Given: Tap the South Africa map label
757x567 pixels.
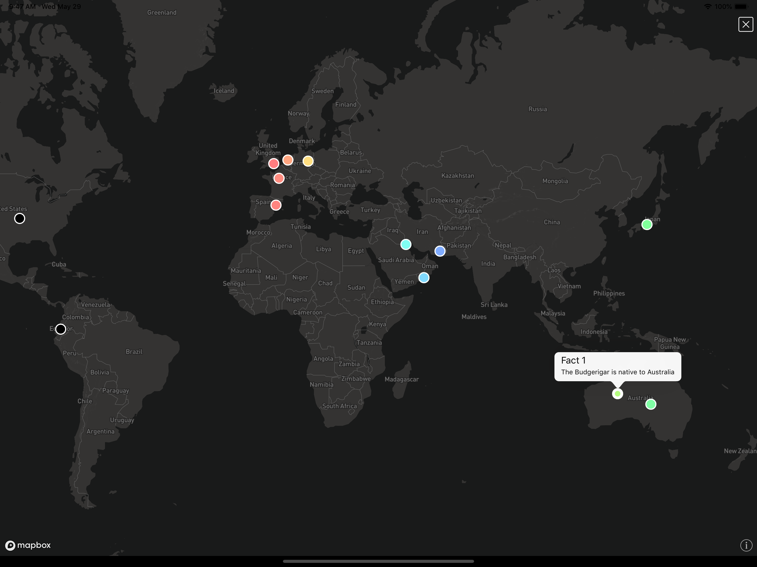Looking at the screenshot, I should [339, 406].
